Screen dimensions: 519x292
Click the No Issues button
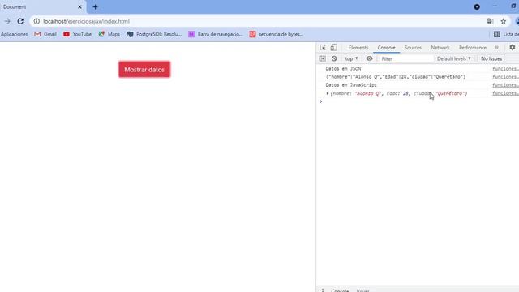491,58
